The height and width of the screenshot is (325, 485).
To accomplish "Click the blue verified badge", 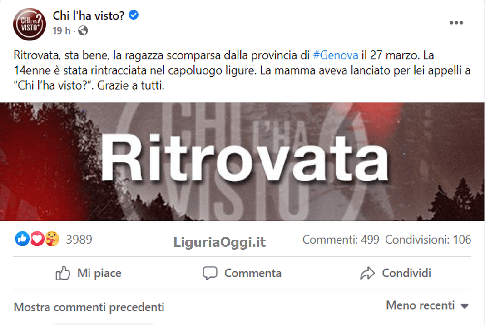I will click(x=134, y=15).
